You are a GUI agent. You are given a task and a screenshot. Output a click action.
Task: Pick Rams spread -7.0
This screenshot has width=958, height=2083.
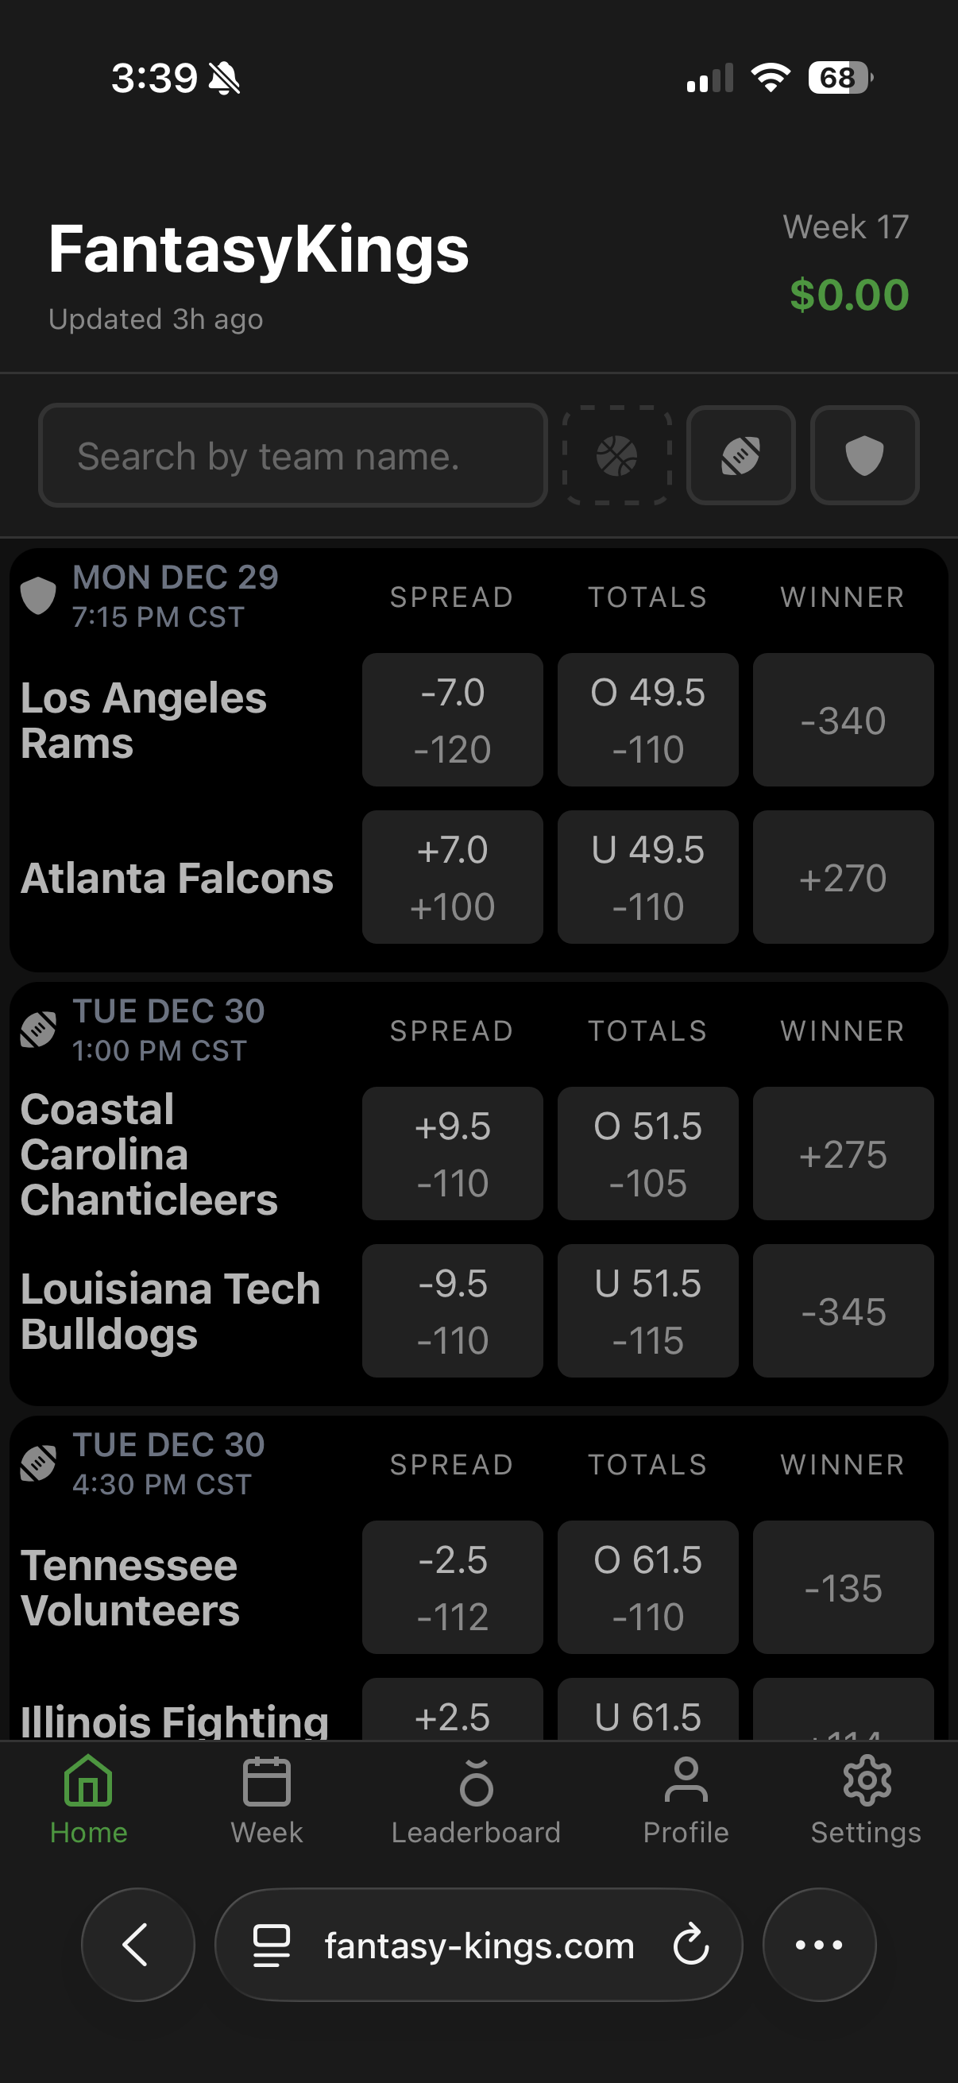(x=452, y=720)
